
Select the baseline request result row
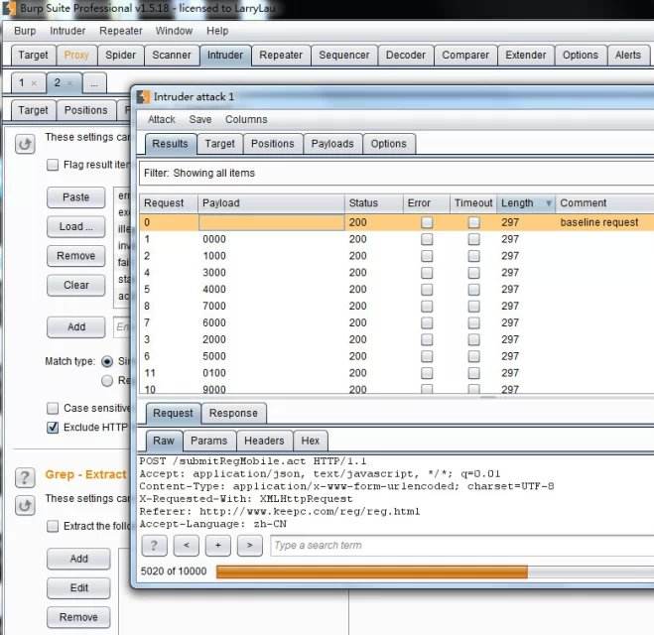point(396,222)
